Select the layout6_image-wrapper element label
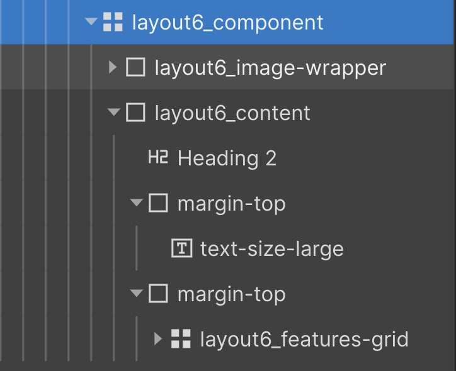This screenshot has height=371, width=456. coord(270,68)
